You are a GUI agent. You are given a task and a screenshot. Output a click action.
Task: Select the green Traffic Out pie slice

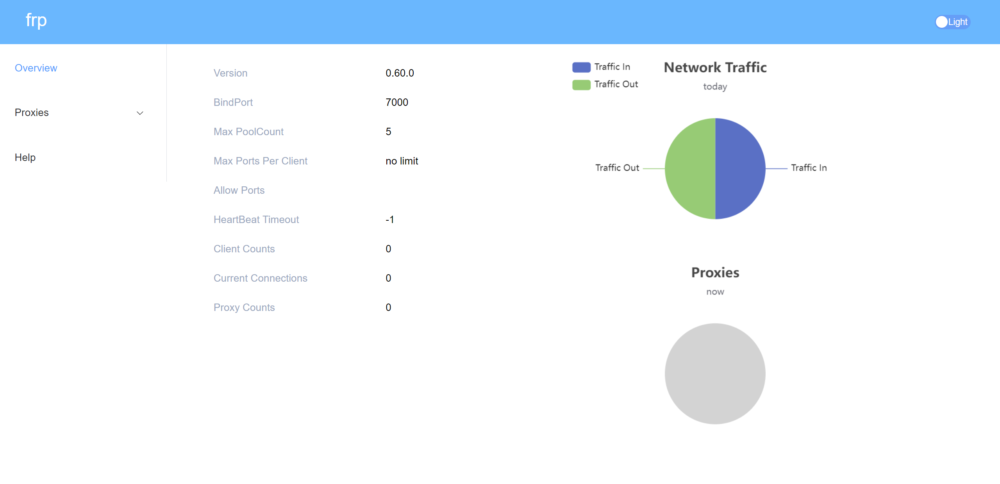pos(690,168)
